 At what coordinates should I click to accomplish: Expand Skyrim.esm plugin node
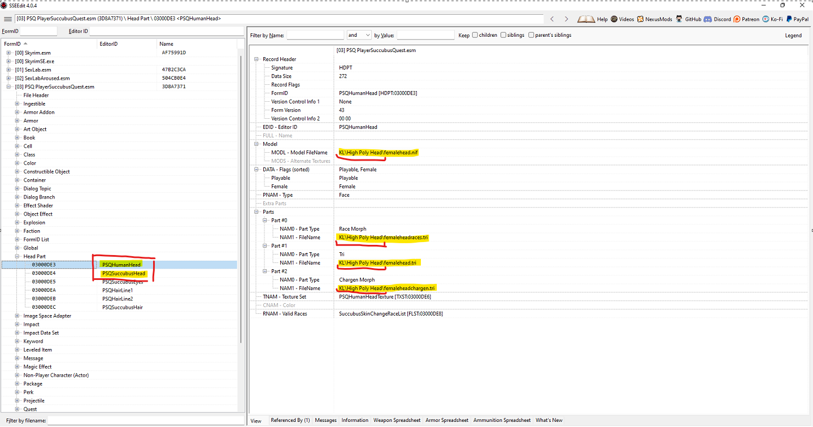[8, 53]
